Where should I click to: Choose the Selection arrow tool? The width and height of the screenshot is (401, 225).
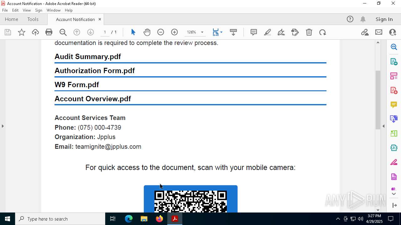133,32
